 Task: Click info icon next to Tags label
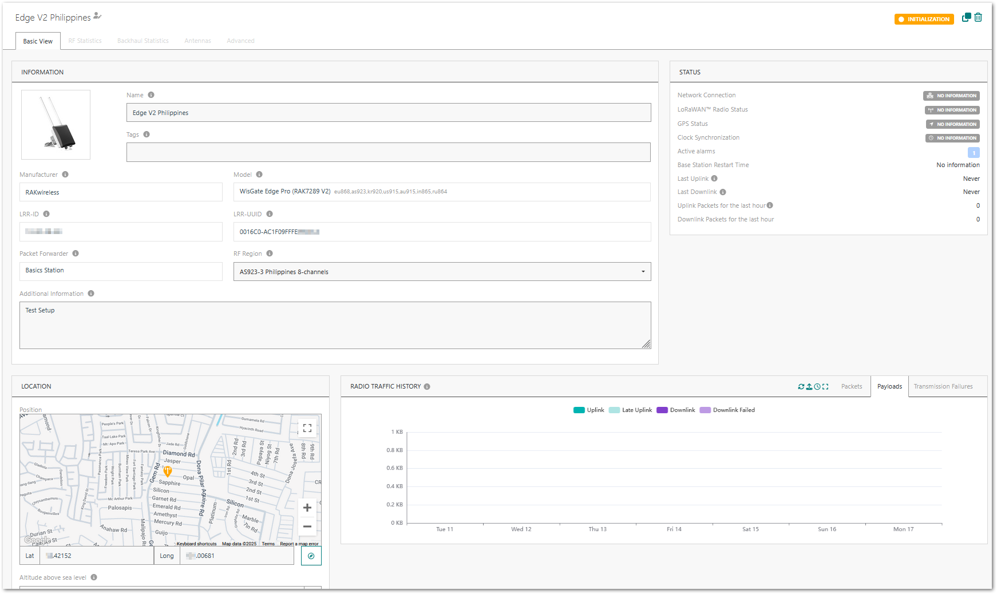[147, 134]
